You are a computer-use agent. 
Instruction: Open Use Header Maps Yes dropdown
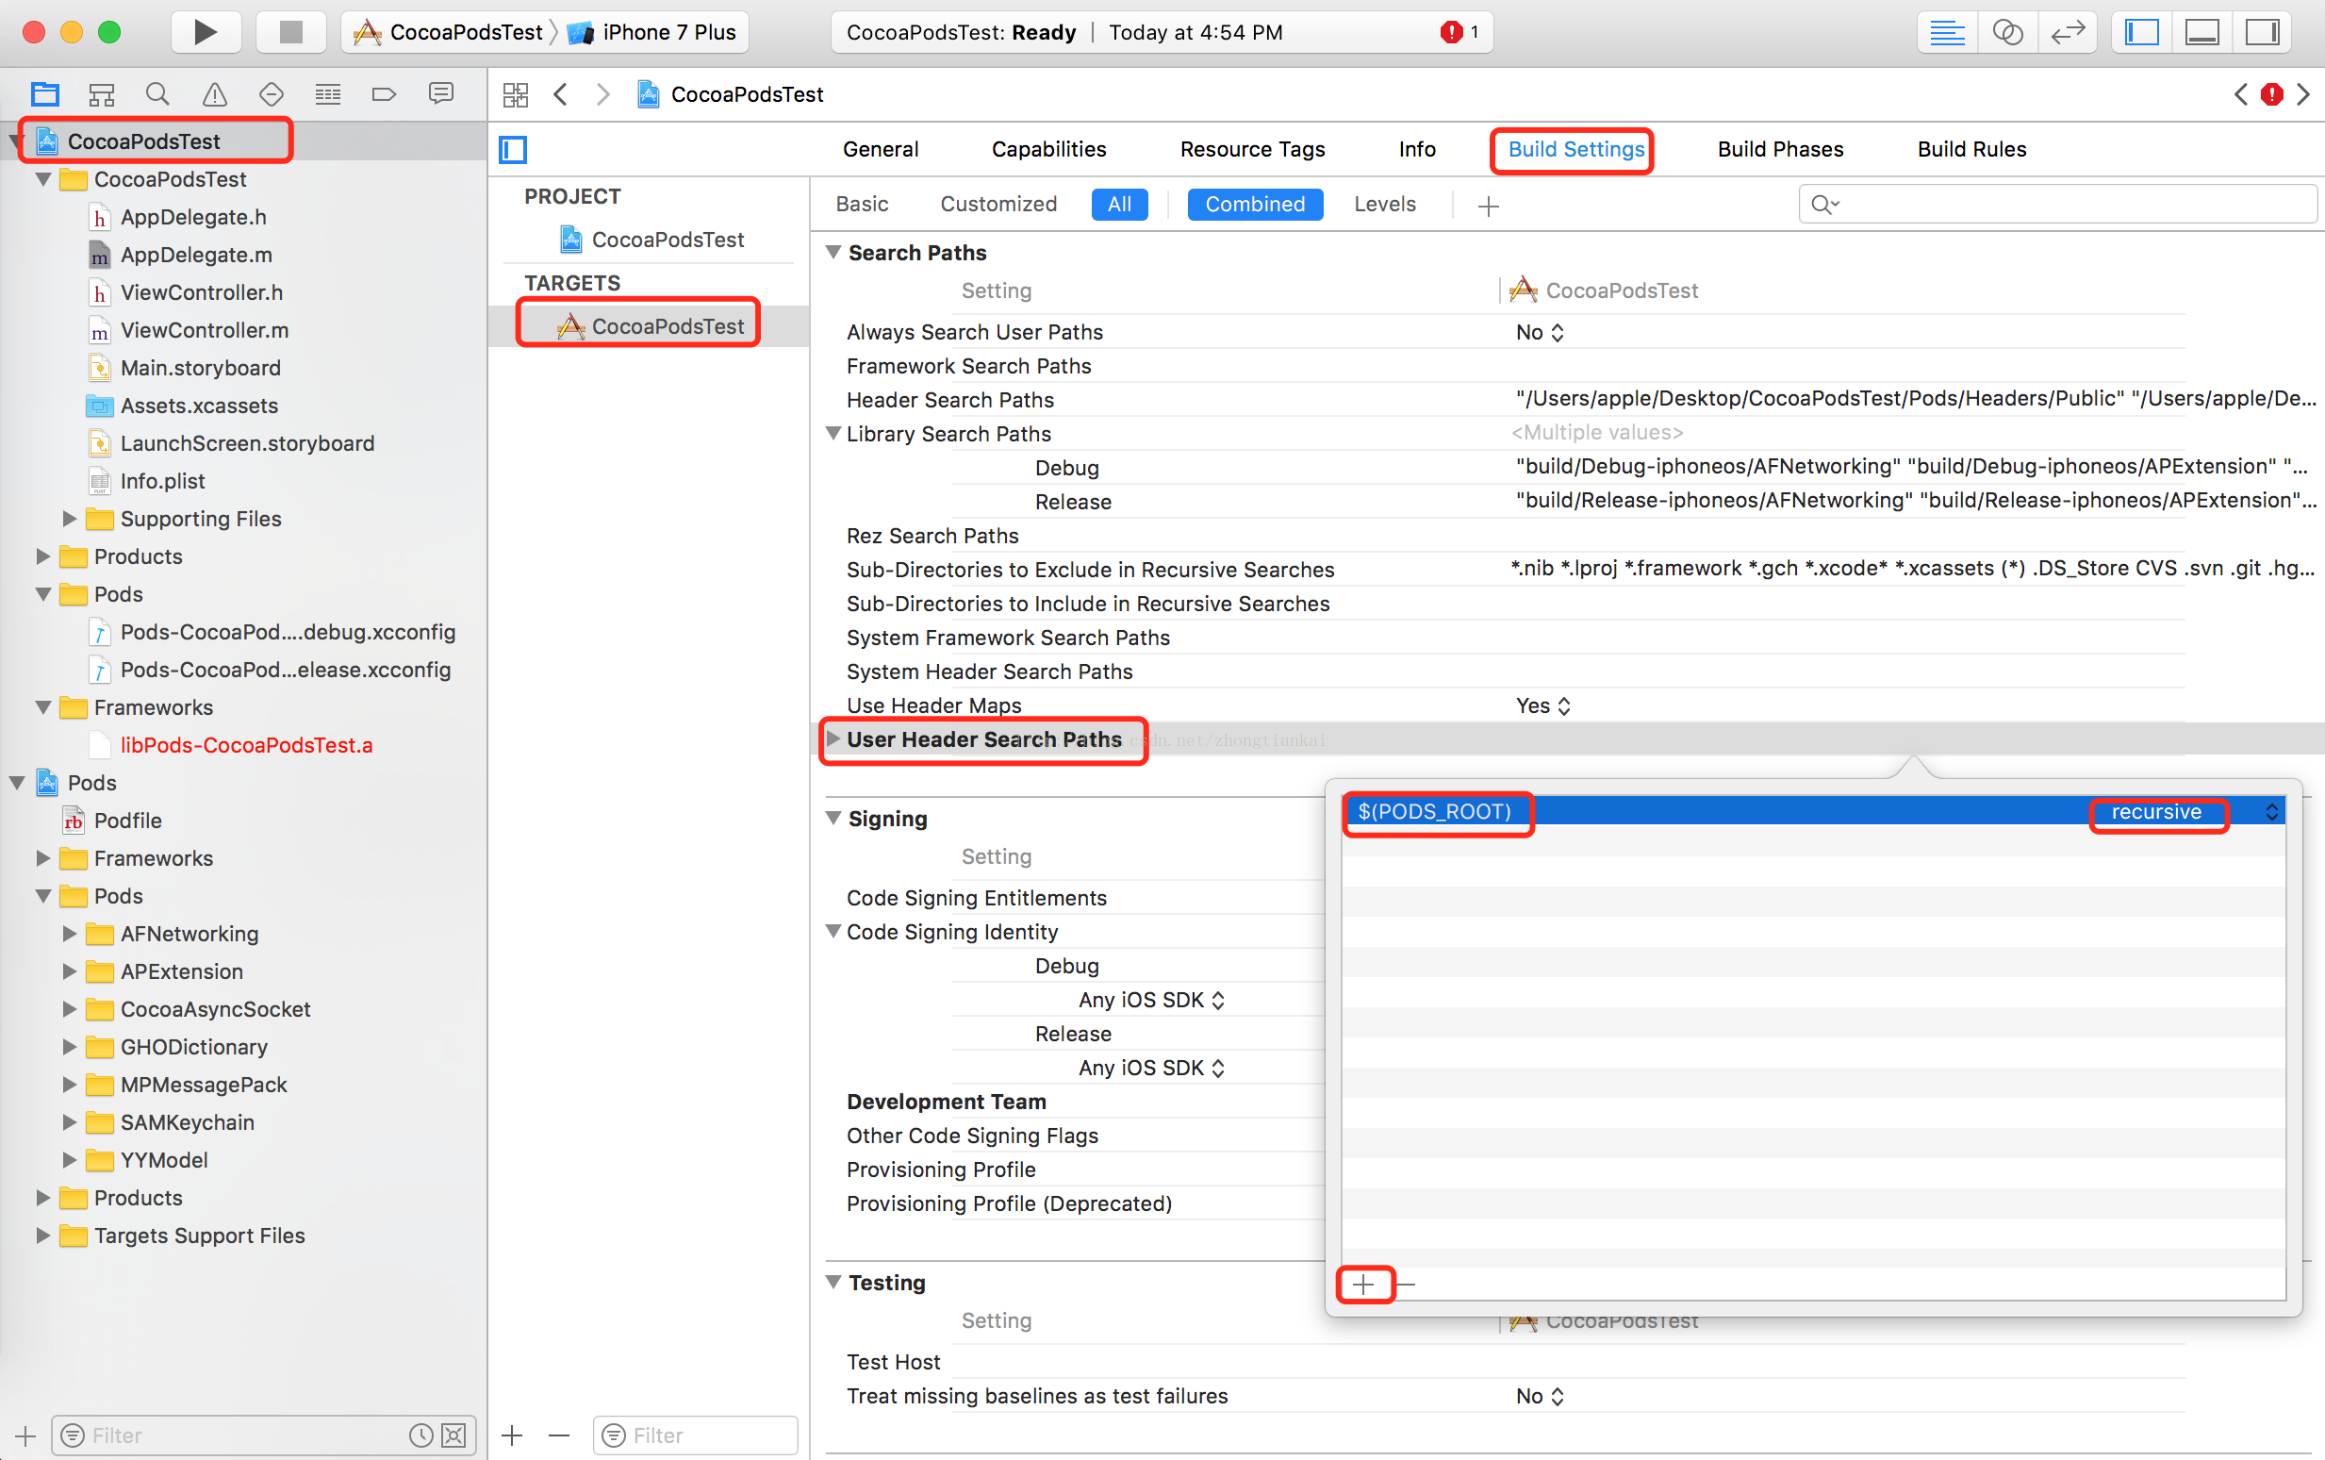click(x=1543, y=705)
